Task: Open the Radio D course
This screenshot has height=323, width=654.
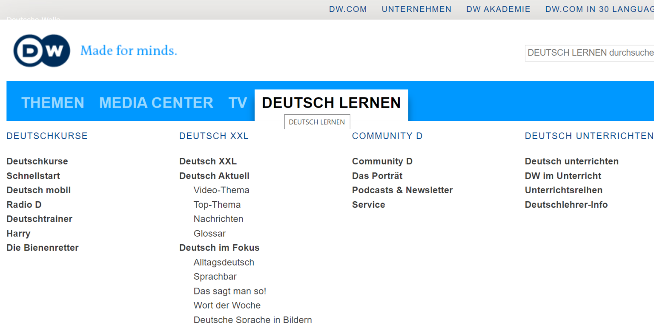Action: (24, 204)
